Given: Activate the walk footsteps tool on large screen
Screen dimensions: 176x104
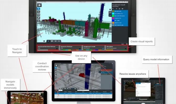Looking at the screenshot, I should (39, 15).
